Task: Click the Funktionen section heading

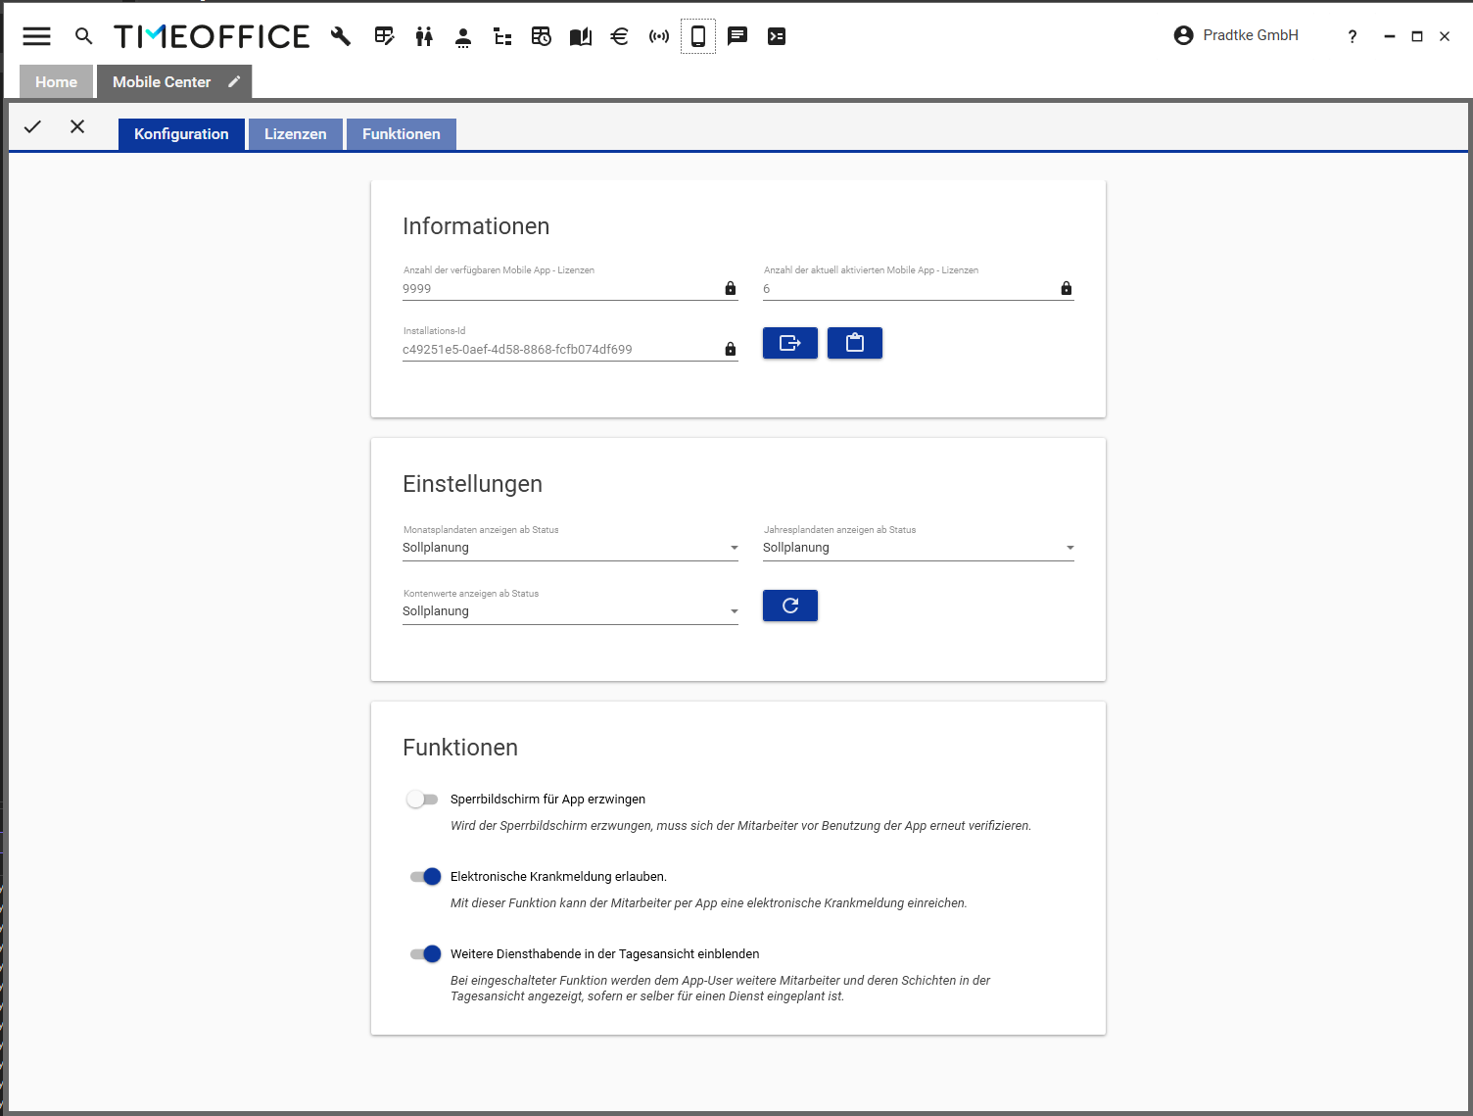Action: tap(460, 748)
